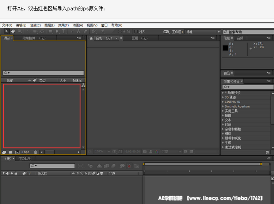Toggle transparency grid in composition viewer

tap(191, 152)
